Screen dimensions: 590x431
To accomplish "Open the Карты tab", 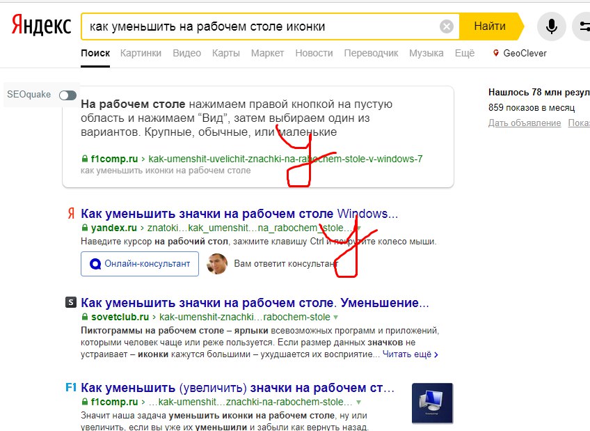I will click(x=225, y=53).
